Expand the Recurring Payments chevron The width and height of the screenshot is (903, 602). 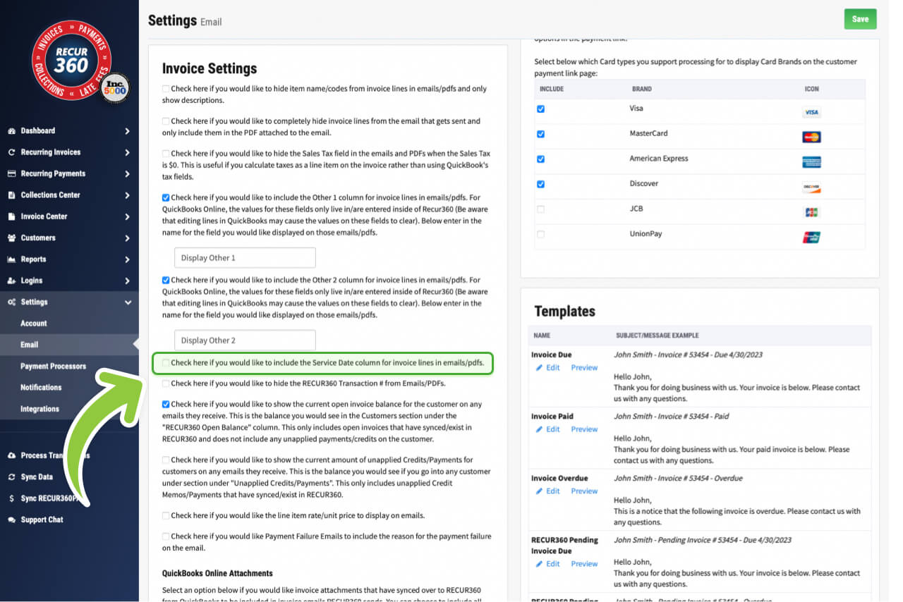[127, 173]
